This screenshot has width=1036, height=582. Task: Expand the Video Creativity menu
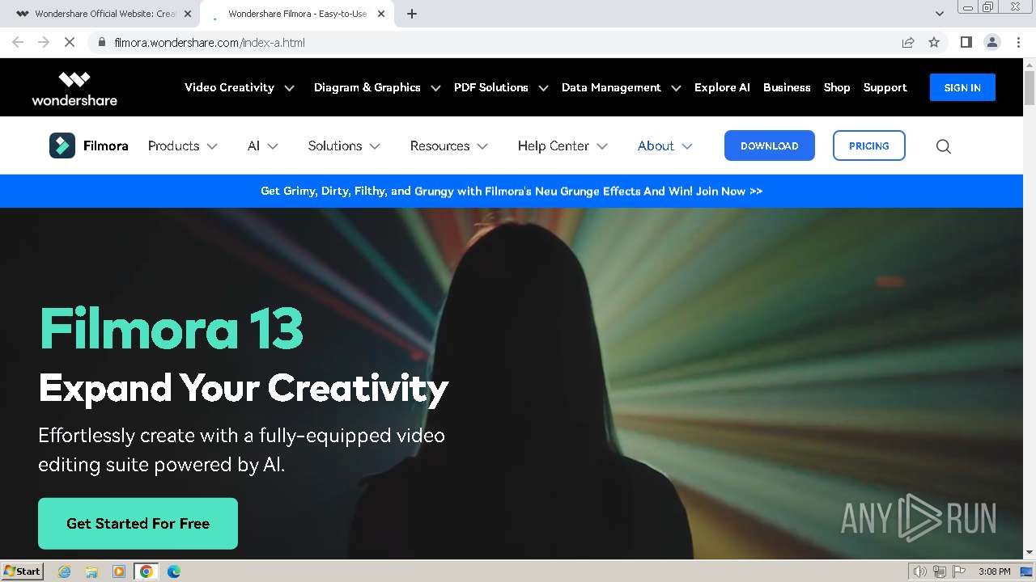[239, 87]
